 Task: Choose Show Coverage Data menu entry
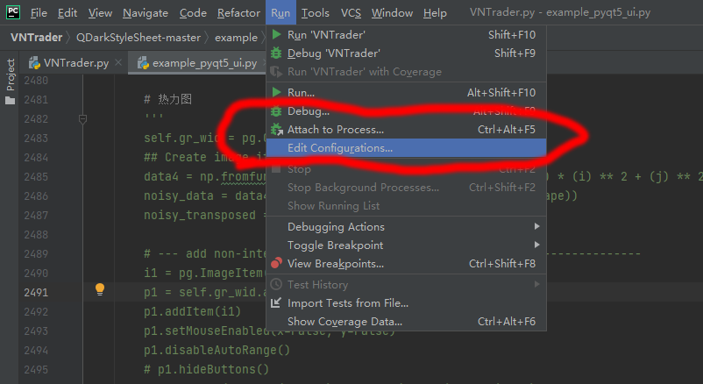point(338,322)
